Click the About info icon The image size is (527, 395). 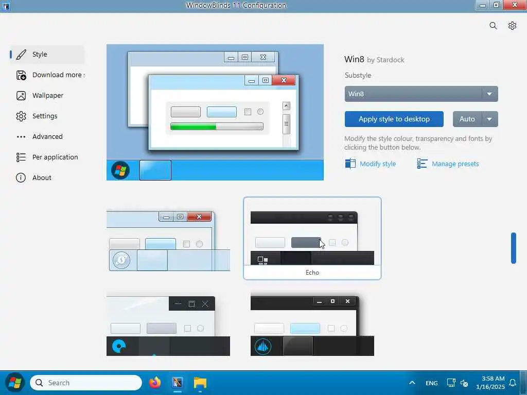pos(21,177)
